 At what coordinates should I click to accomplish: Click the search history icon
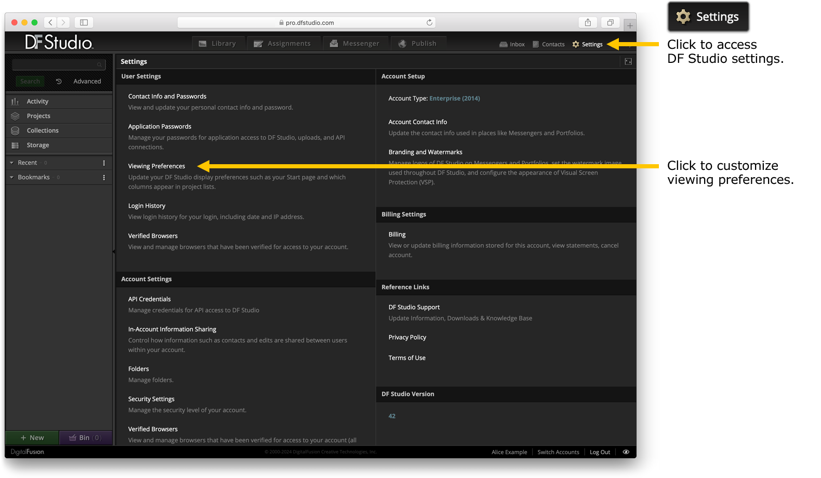pyautogui.click(x=59, y=82)
